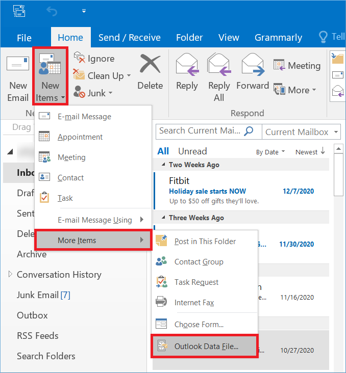Toggle message list to Unread filter
346x373 pixels.
coord(192,151)
